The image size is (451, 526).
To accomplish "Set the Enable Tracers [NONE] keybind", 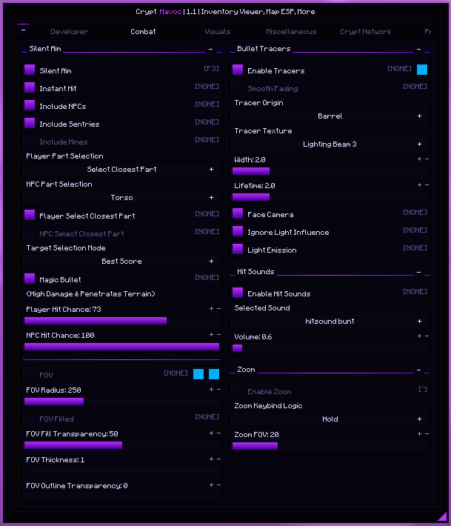I will [399, 68].
